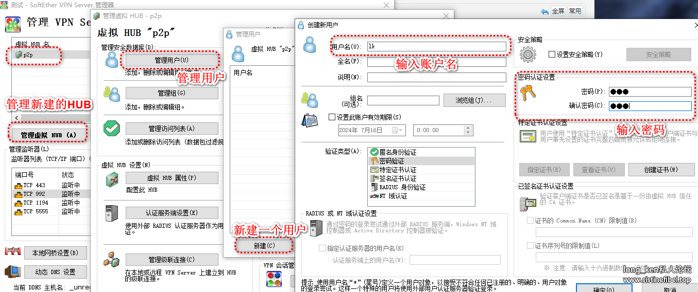Open 管理用户(U) in the hub window

[x=172, y=60]
